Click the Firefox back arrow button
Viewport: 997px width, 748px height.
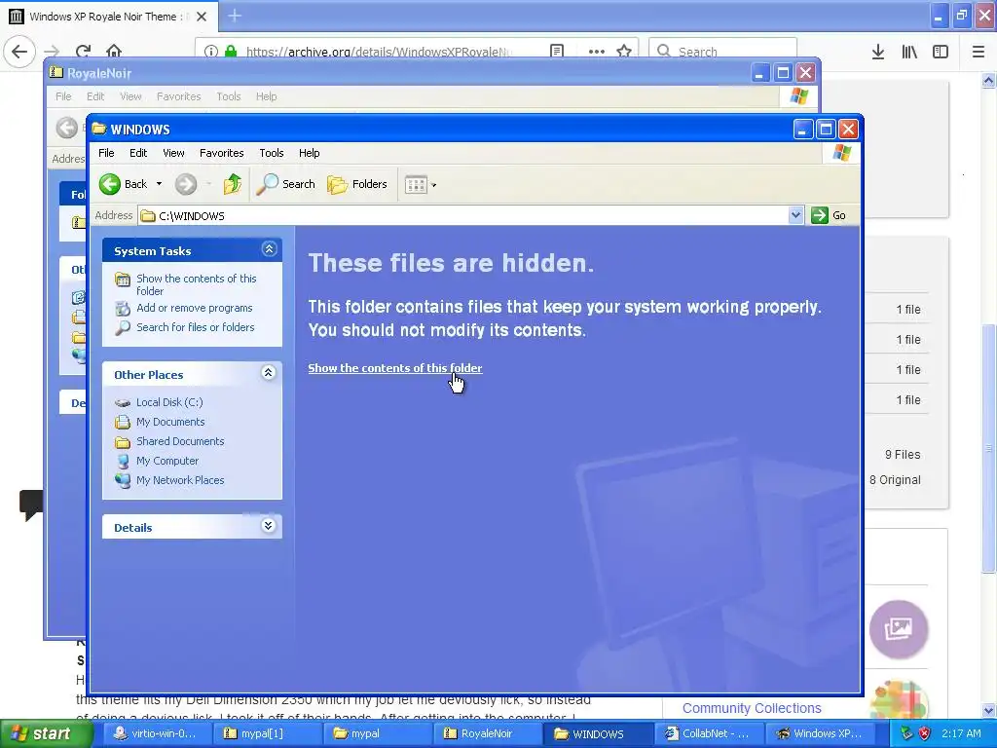click(x=19, y=51)
